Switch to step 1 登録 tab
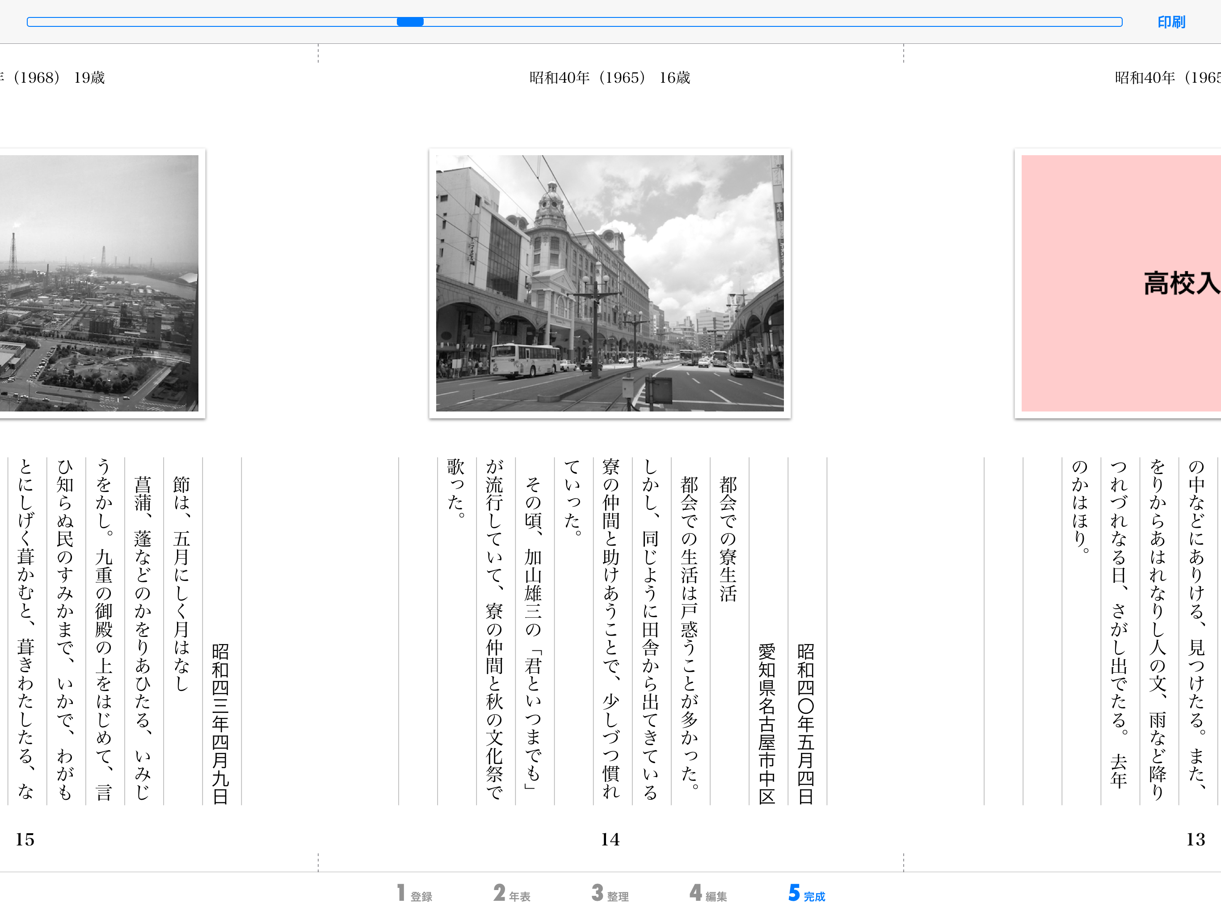Image resolution: width=1221 pixels, height=916 pixels. pyautogui.click(x=415, y=893)
